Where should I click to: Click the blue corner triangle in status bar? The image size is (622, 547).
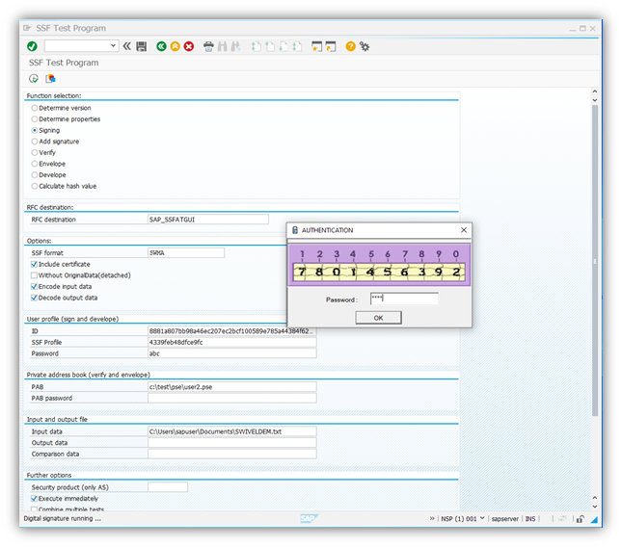[x=594, y=519]
